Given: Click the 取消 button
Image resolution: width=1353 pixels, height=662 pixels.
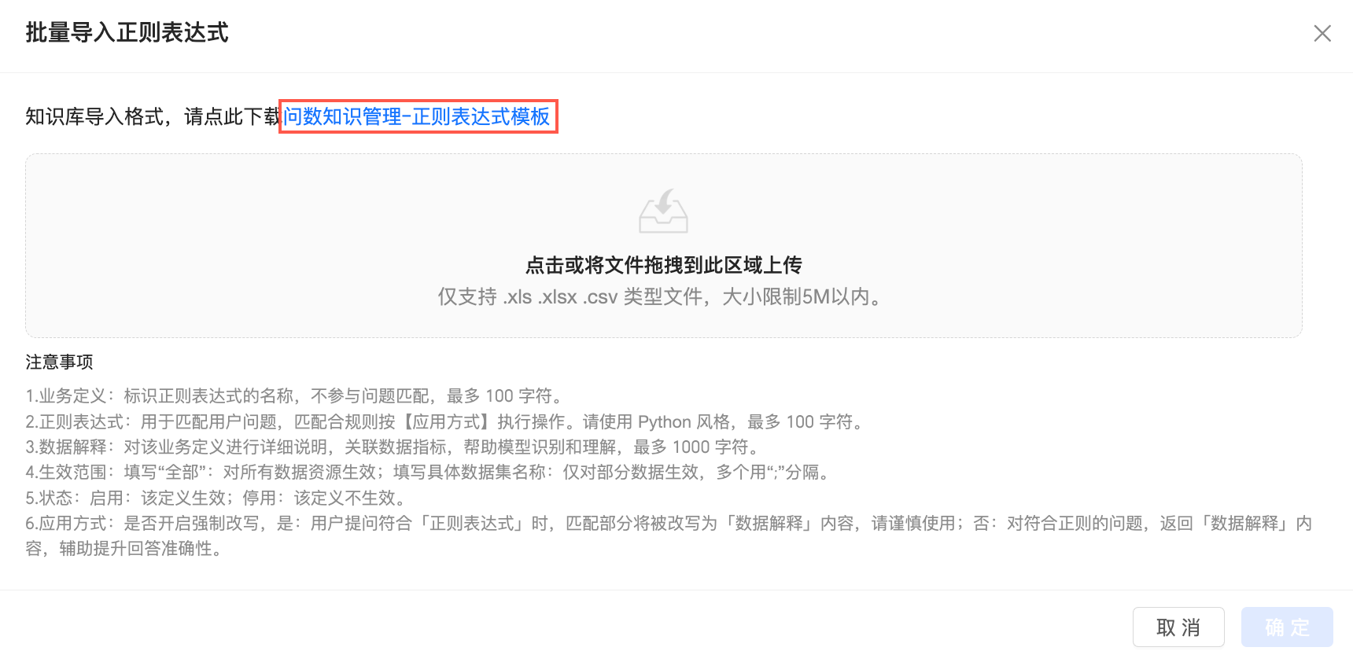Looking at the screenshot, I should (1178, 627).
